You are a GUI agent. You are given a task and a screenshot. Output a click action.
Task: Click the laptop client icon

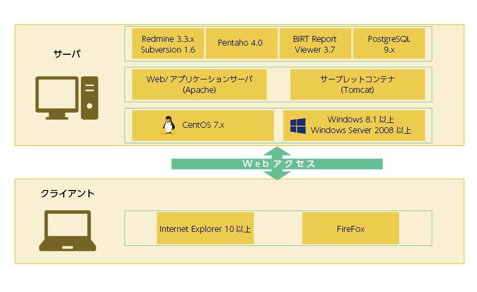coord(68,231)
